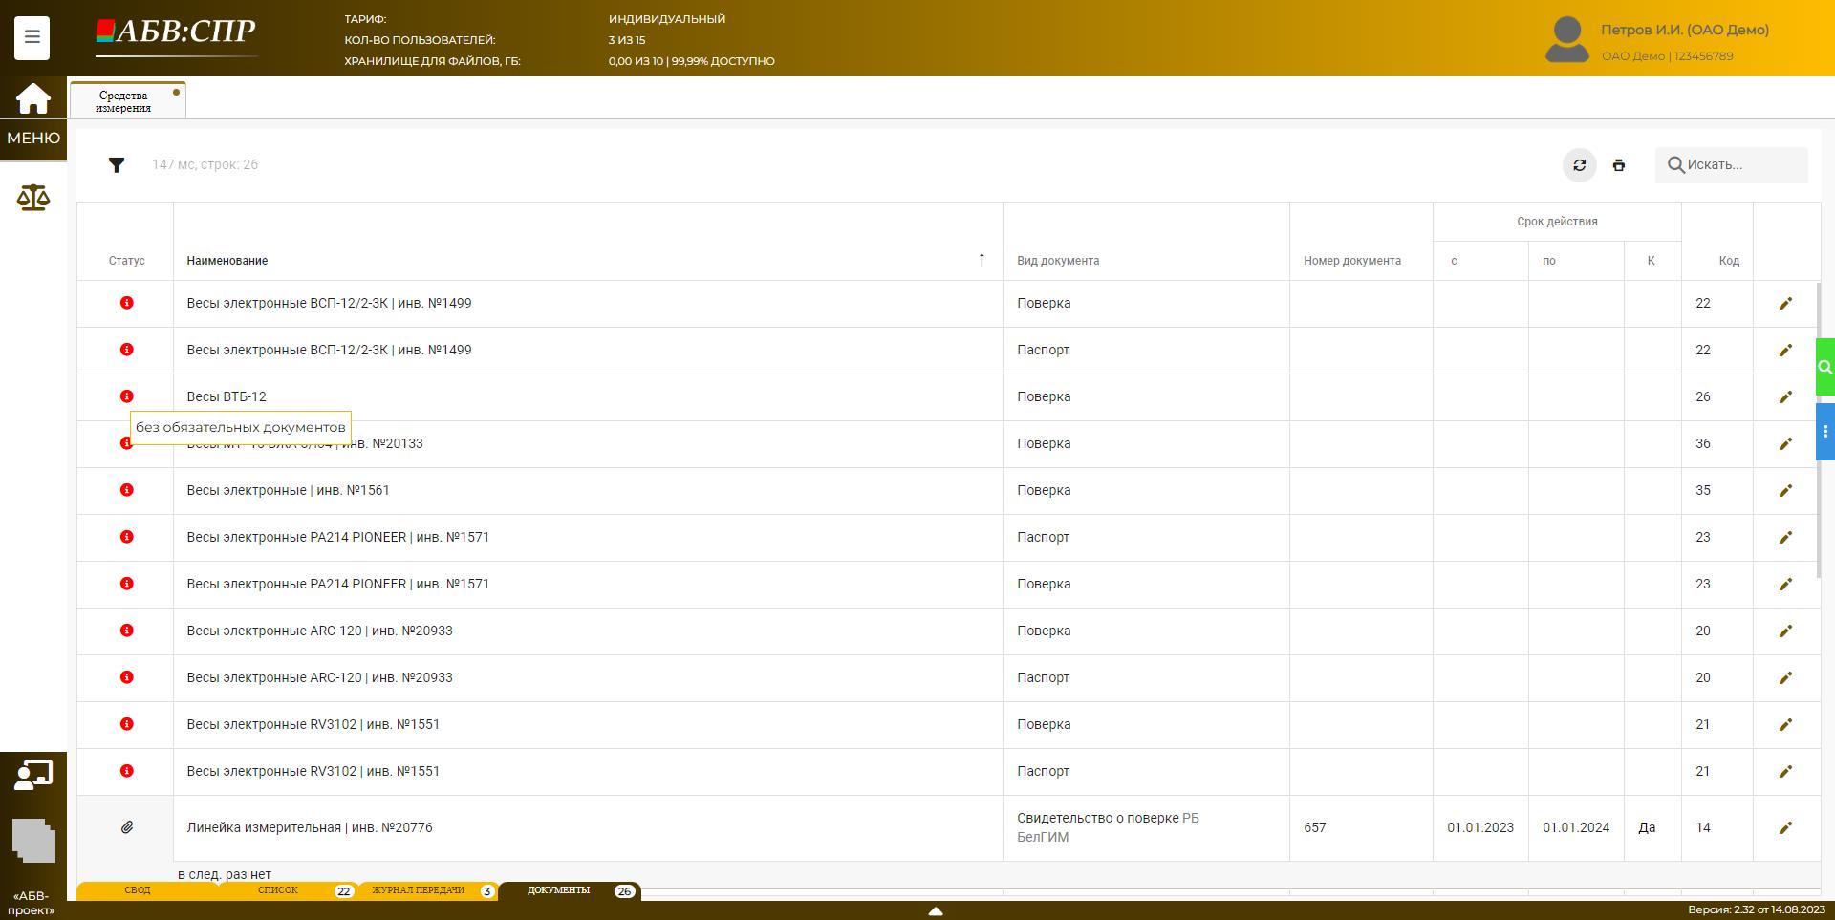Click the red status icon for Весы электронные №1561
The height and width of the screenshot is (920, 1835).
point(126,490)
